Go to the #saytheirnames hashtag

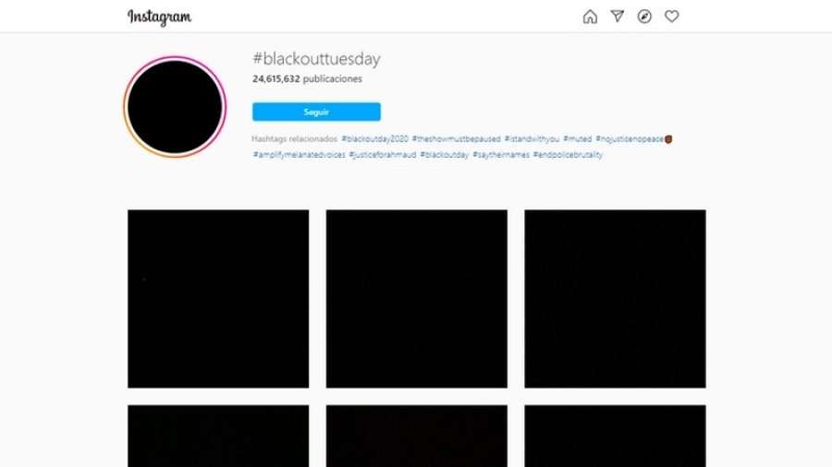[x=501, y=155]
